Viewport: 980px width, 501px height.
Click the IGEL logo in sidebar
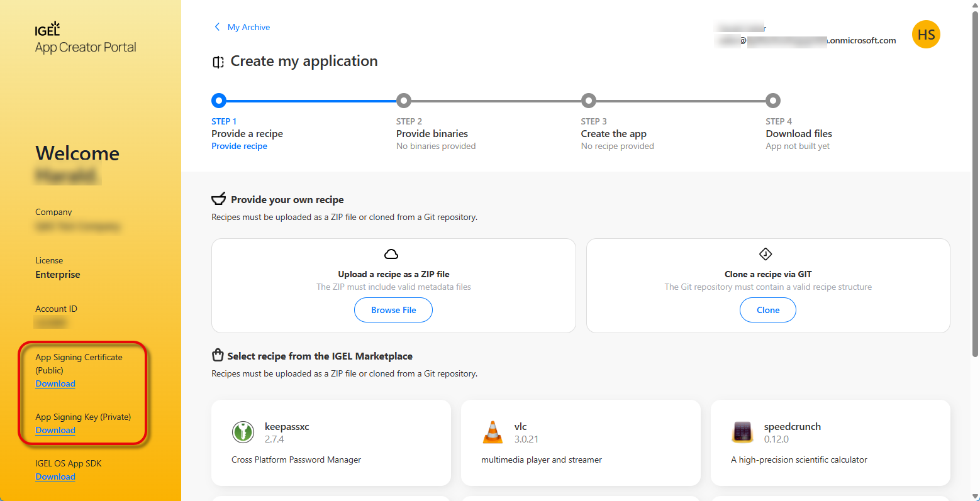tap(47, 29)
